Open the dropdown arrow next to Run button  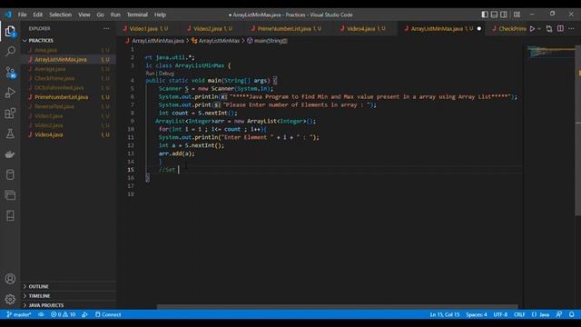(x=539, y=28)
